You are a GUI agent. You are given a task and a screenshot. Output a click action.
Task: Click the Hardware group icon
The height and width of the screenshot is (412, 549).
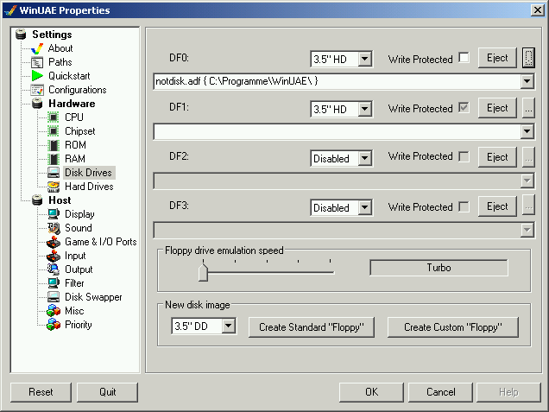coord(37,104)
